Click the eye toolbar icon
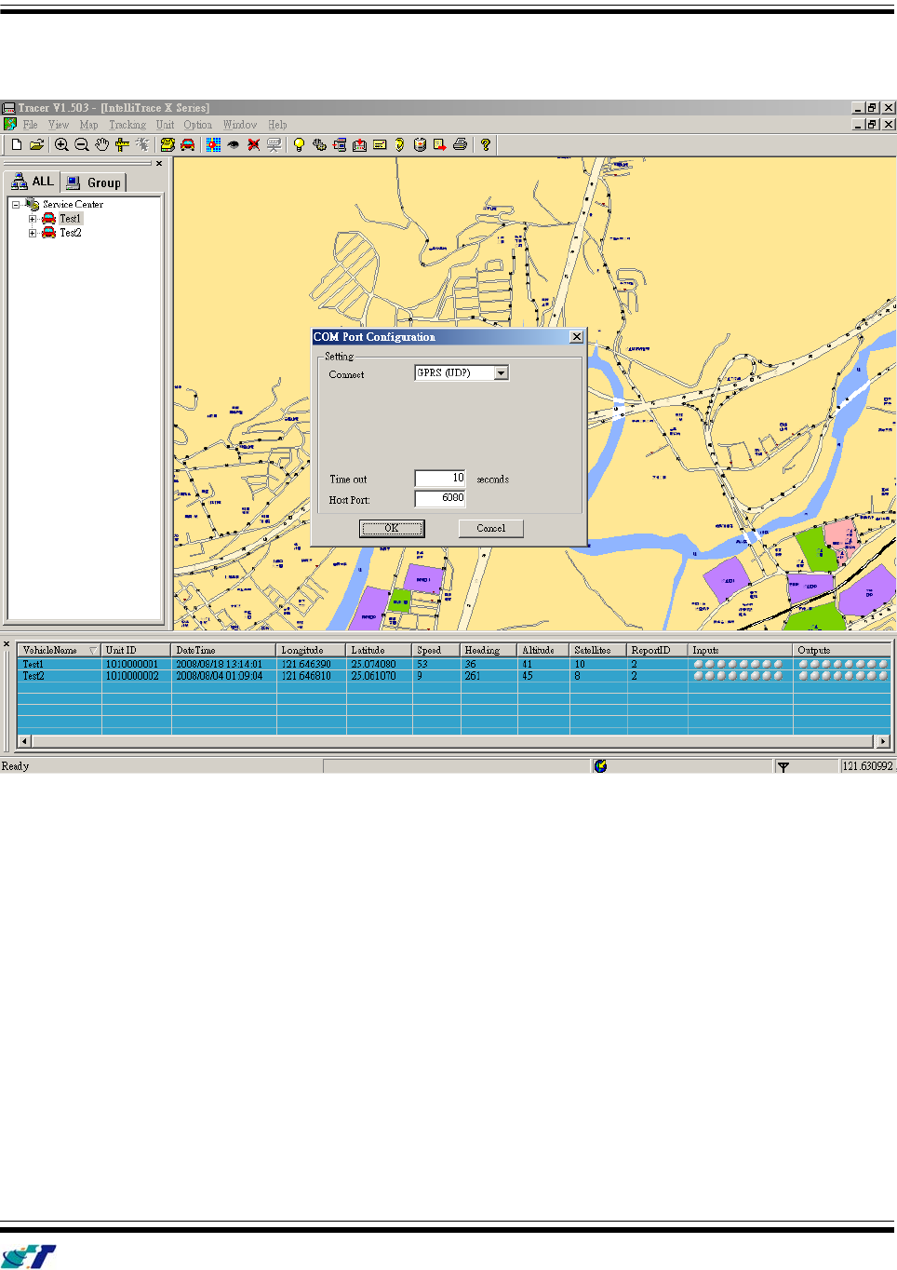Image resolution: width=897 pixels, height=1270 pixels. (x=234, y=144)
